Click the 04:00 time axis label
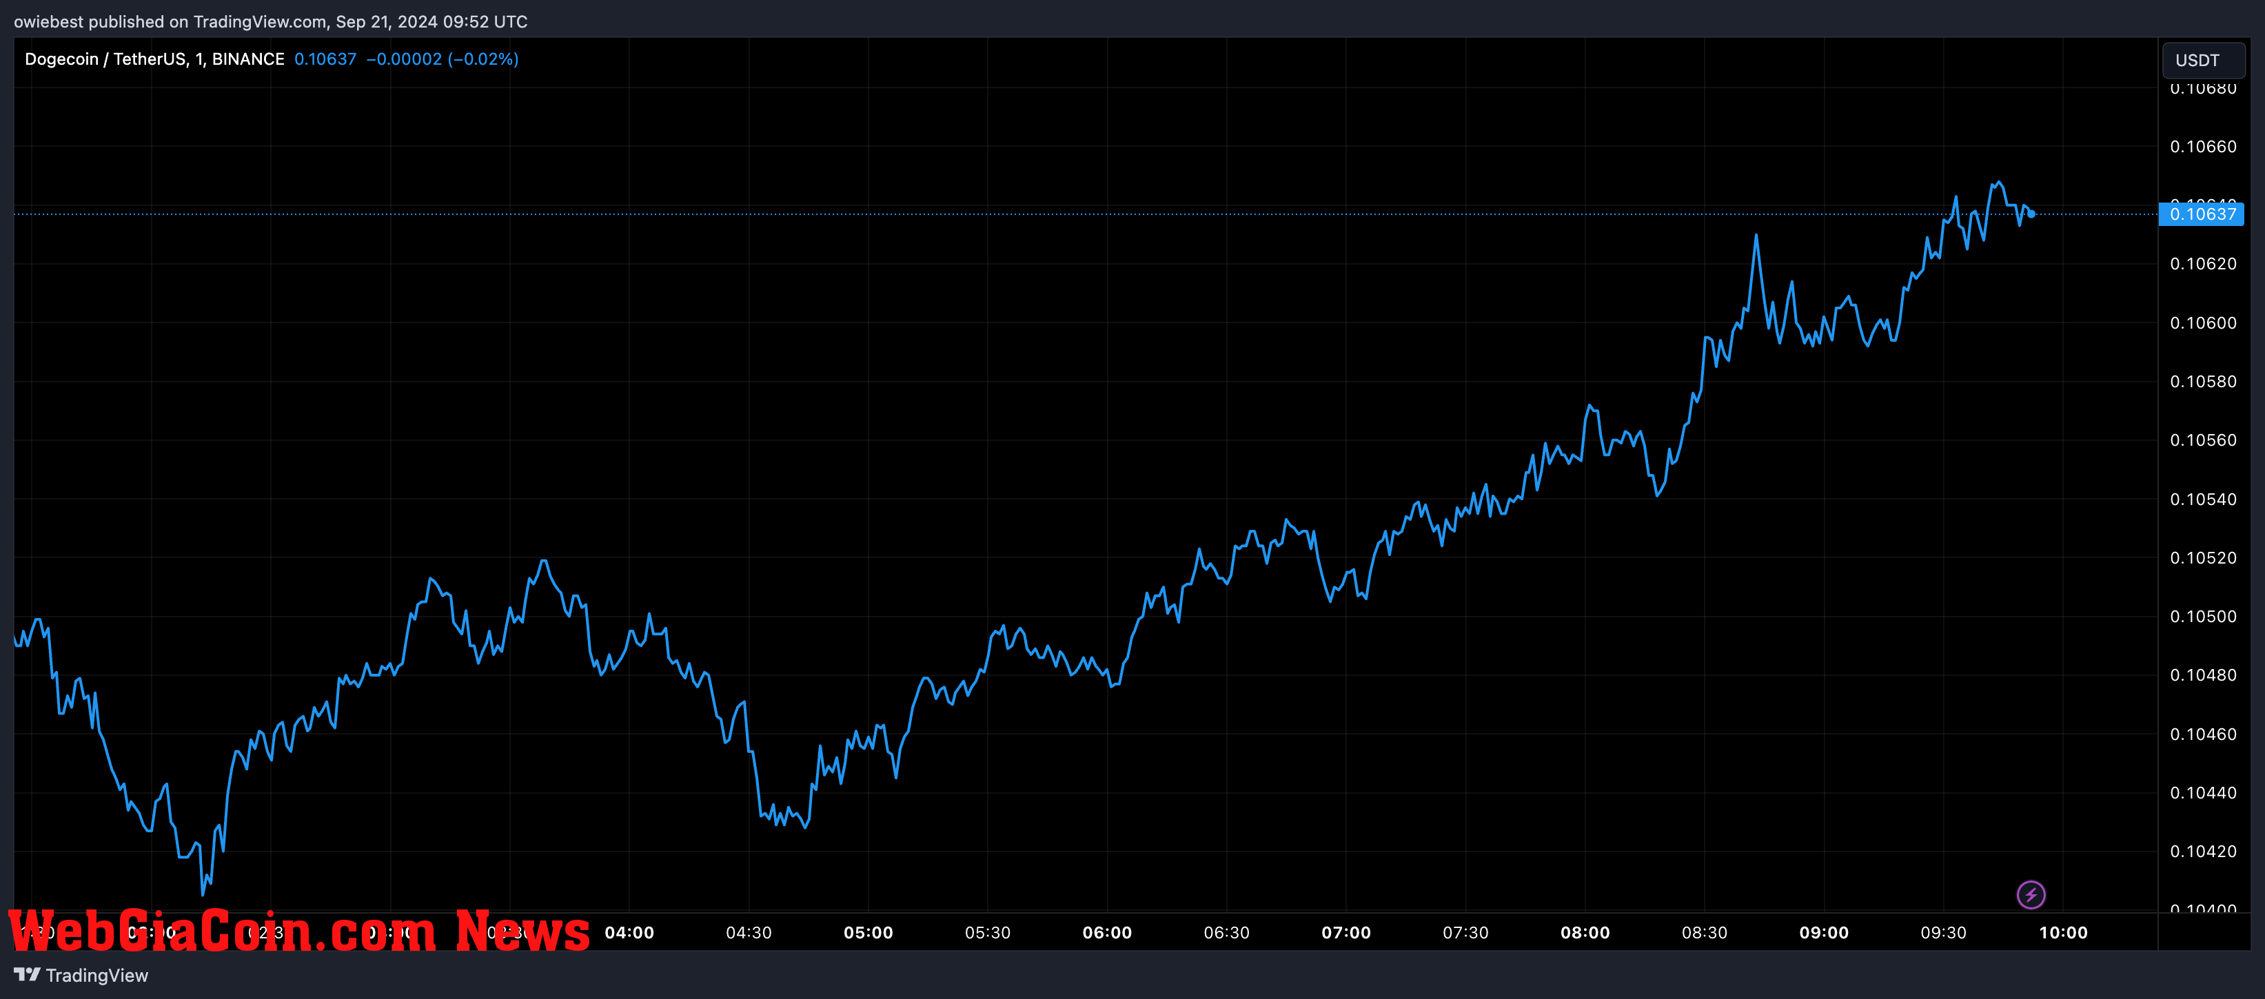This screenshot has height=999, width=2265. click(629, 932)
